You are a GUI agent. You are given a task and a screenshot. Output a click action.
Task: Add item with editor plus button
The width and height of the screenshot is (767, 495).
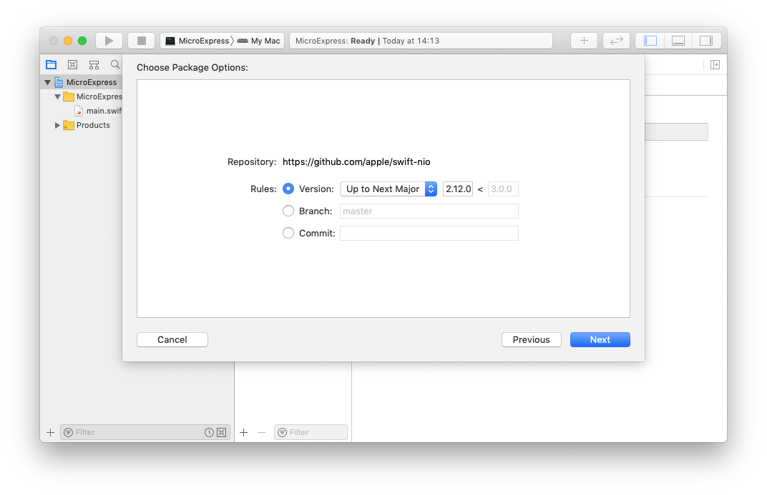pos(243,433)
